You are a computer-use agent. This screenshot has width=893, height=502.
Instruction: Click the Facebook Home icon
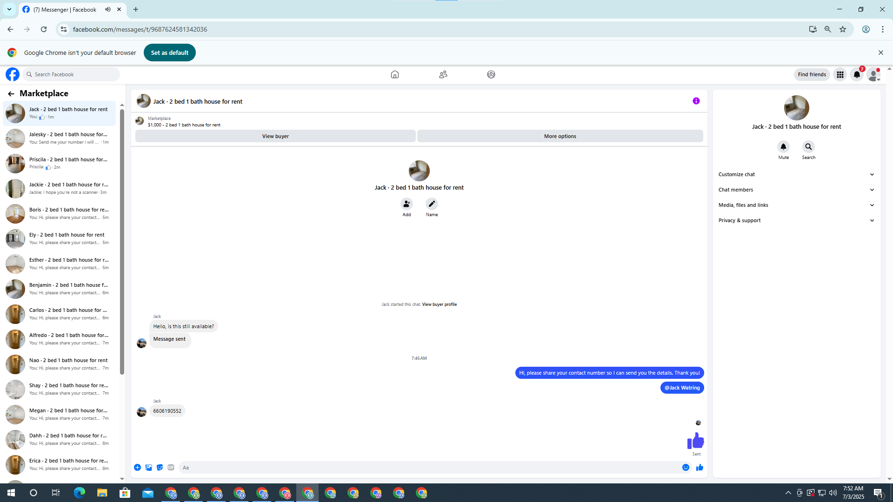(394, 74)
